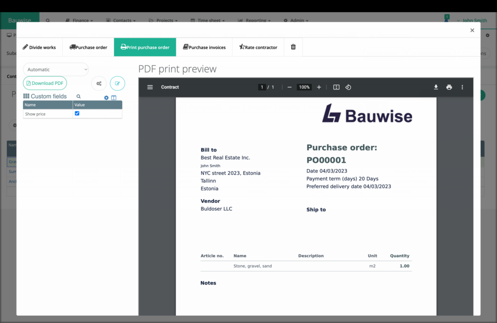Click the fit to page icon
The image size is (497, 323).
[336, 87]
